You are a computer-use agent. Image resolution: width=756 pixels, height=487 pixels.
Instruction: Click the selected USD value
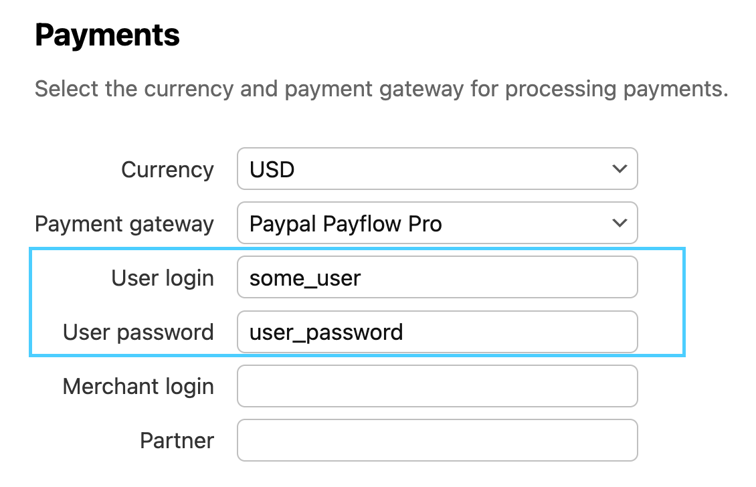272,170
